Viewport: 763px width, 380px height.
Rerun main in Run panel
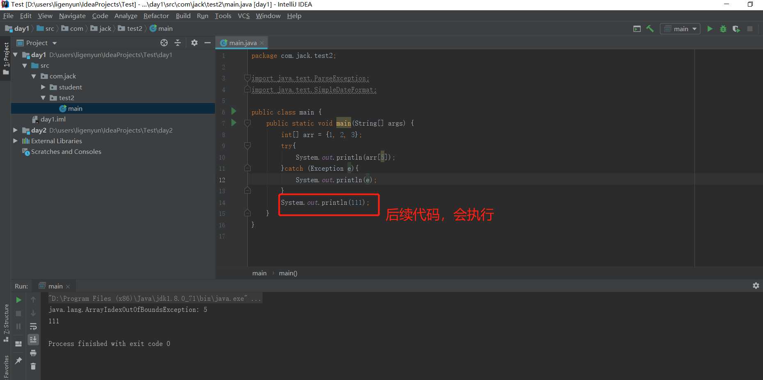[x=18, y=300]
